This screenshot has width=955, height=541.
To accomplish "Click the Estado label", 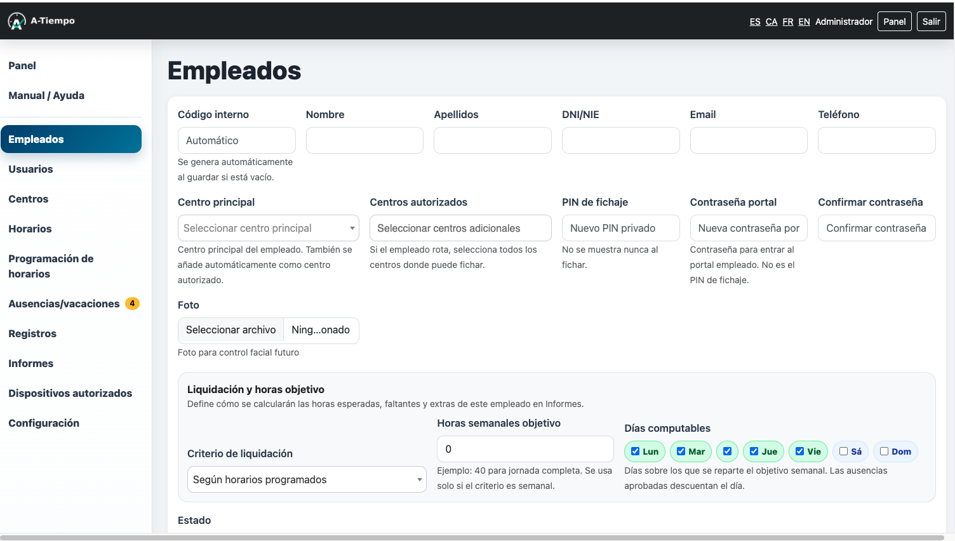I will pos(194,520).
